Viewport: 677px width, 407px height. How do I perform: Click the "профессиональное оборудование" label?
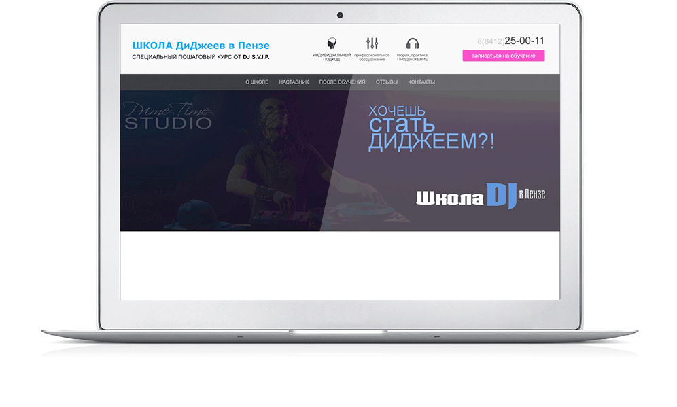(372, 57)
